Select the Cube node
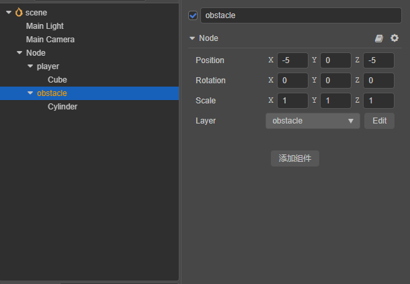Viewport: 410px width, 284px height. click(x=57, y=80)
